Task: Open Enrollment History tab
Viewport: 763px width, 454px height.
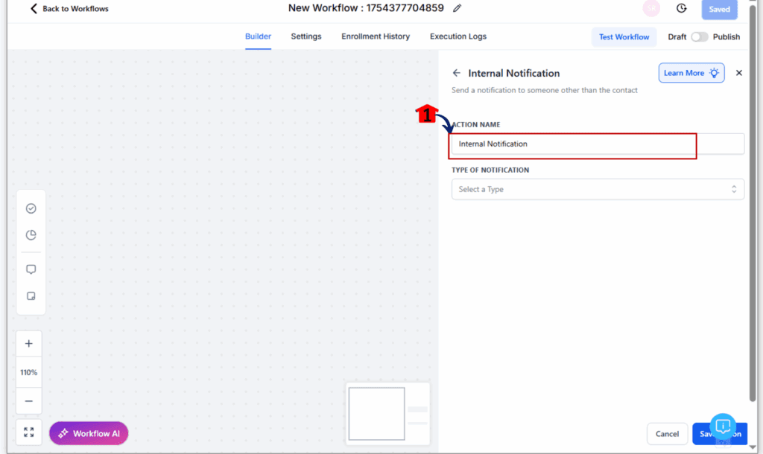Action: click(x=376, y=36)
